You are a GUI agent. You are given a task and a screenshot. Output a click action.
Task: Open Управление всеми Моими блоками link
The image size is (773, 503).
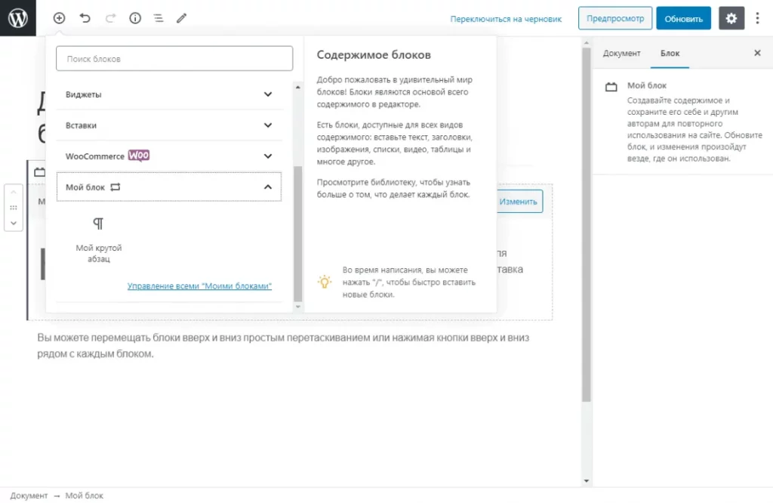(199, 286)
